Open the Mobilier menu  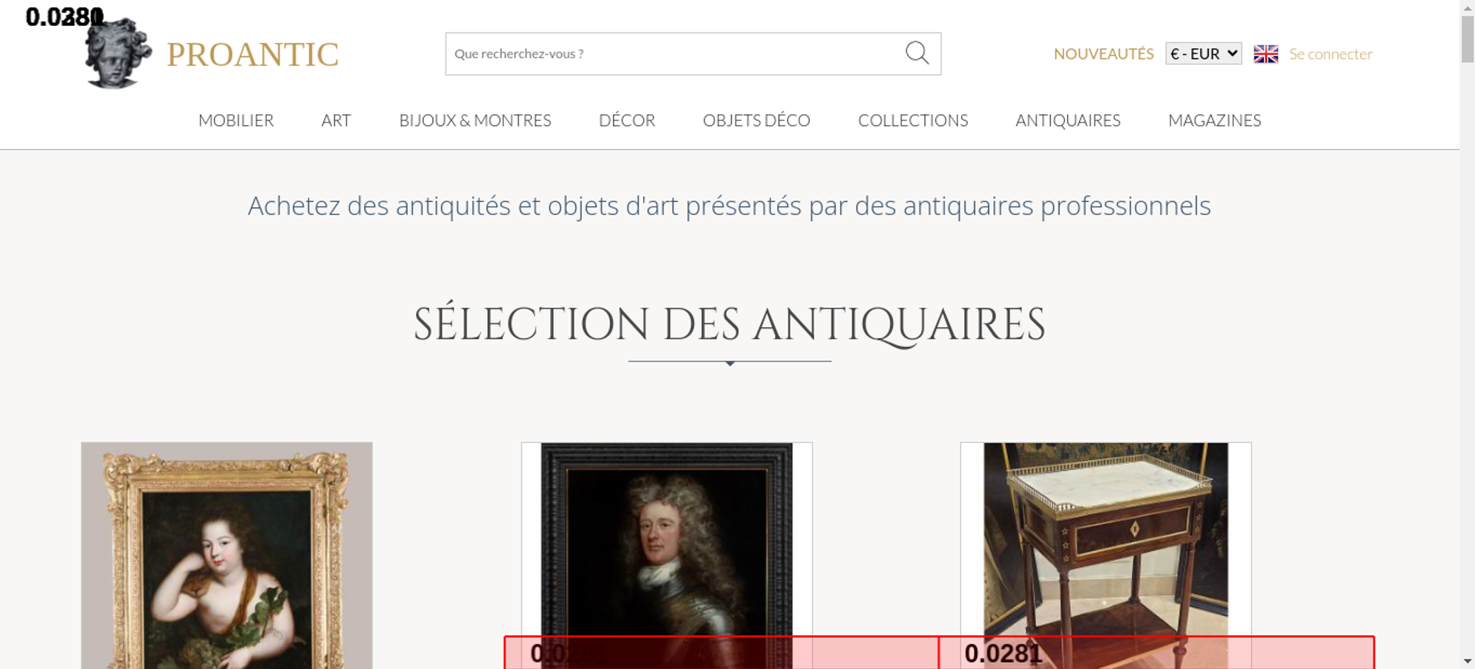coord(236,120)
